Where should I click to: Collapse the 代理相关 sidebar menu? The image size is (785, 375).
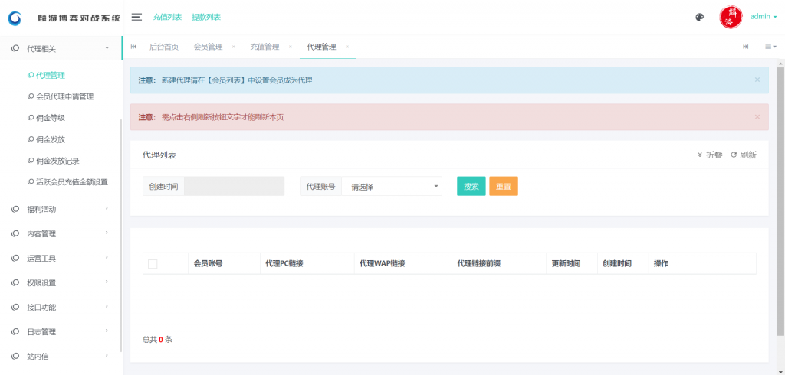(61, 48)
